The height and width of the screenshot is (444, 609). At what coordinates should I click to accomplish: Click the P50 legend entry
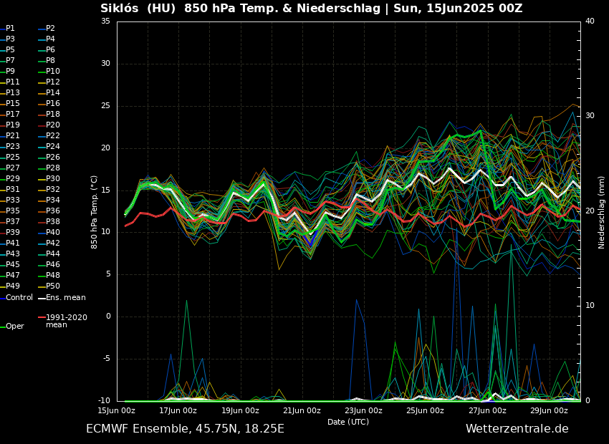point(52,286)
